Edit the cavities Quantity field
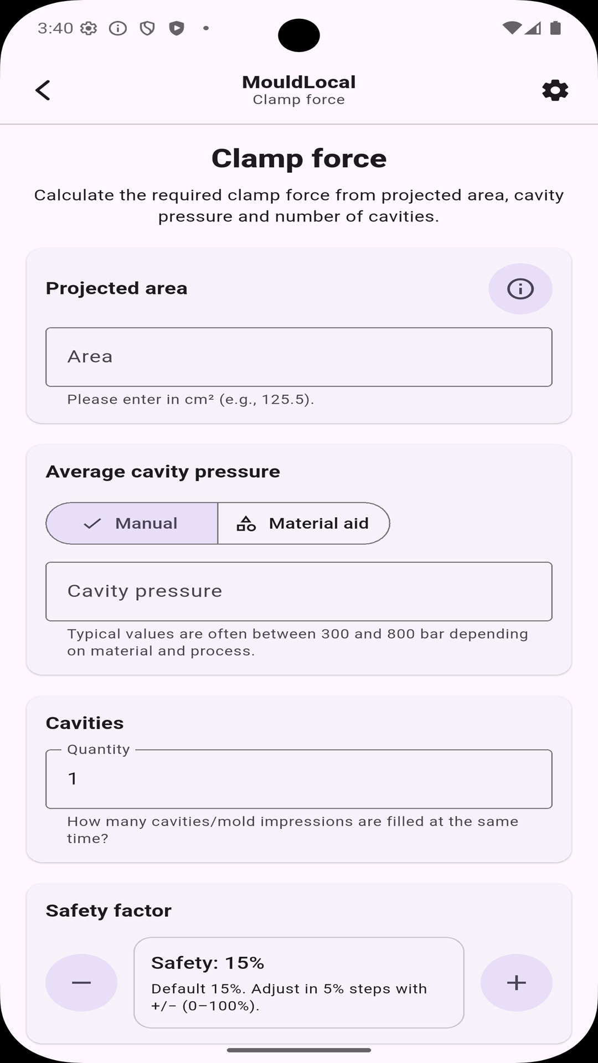Screen dimensions: 598x1063 pyautogui.click(x=299, y=778)
